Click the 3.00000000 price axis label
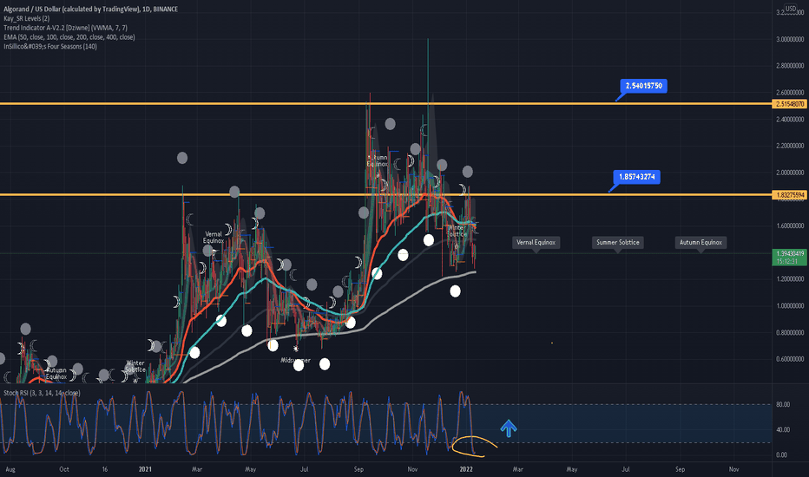This screenshot has height=477, width=809. click(790, 39)
